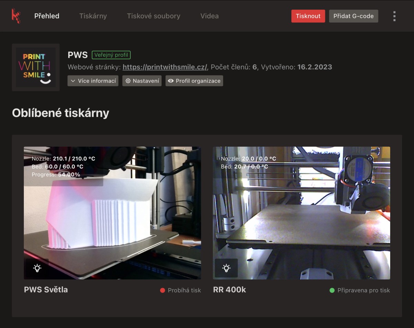Click the eye icon in Profil organizace
414x328 pixels.
pyautogui.click(x=171, y=81)
